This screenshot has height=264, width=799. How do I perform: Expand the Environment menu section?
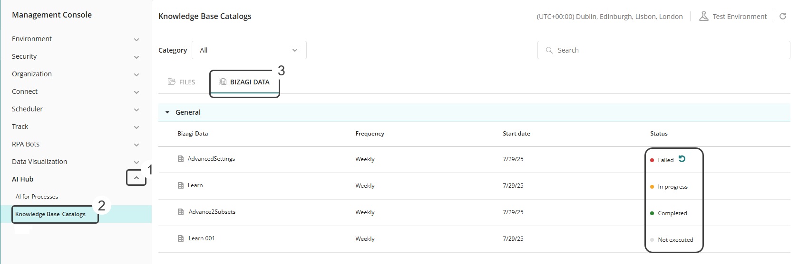pos(136,40)
